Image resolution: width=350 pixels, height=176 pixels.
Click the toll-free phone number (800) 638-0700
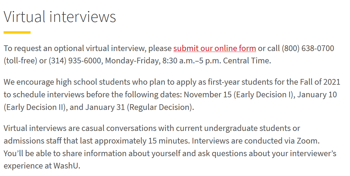click(308, 48)
